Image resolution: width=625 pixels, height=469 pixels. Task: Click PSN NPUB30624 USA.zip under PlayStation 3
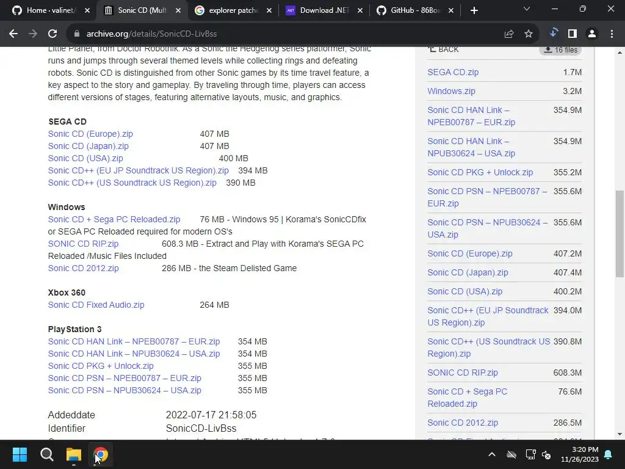pos(125,390)
